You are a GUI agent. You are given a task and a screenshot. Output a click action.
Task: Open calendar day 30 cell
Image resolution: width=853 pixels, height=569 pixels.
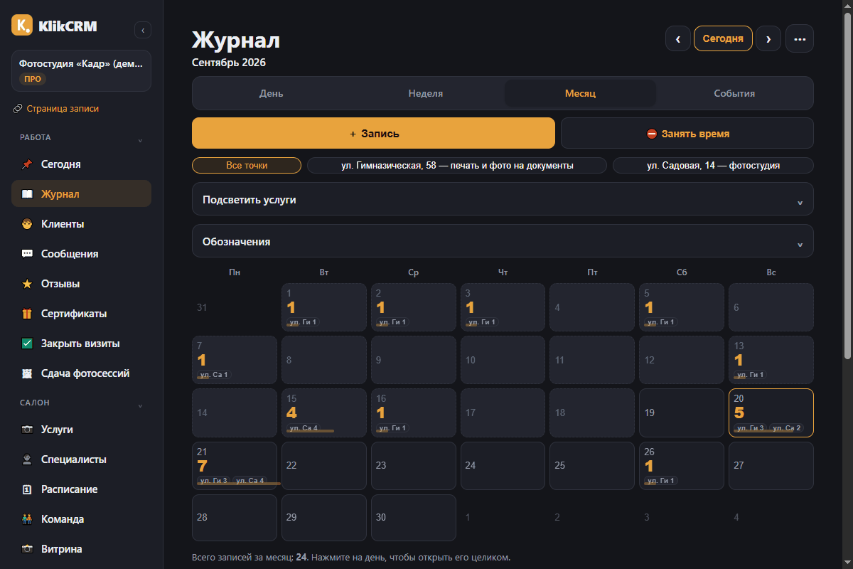coord(414,519)
